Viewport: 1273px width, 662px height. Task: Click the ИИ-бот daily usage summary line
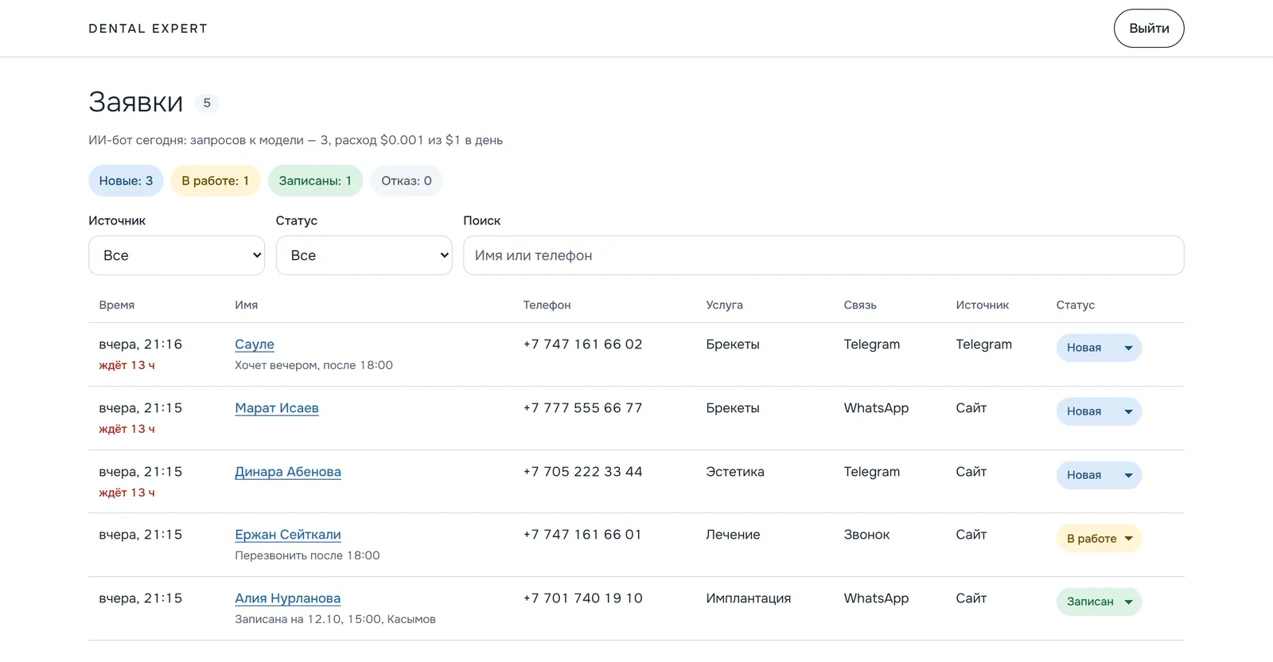pos(295,140)
